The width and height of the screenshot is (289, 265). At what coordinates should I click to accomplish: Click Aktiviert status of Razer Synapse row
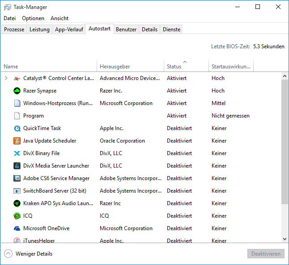coord(177,91)
